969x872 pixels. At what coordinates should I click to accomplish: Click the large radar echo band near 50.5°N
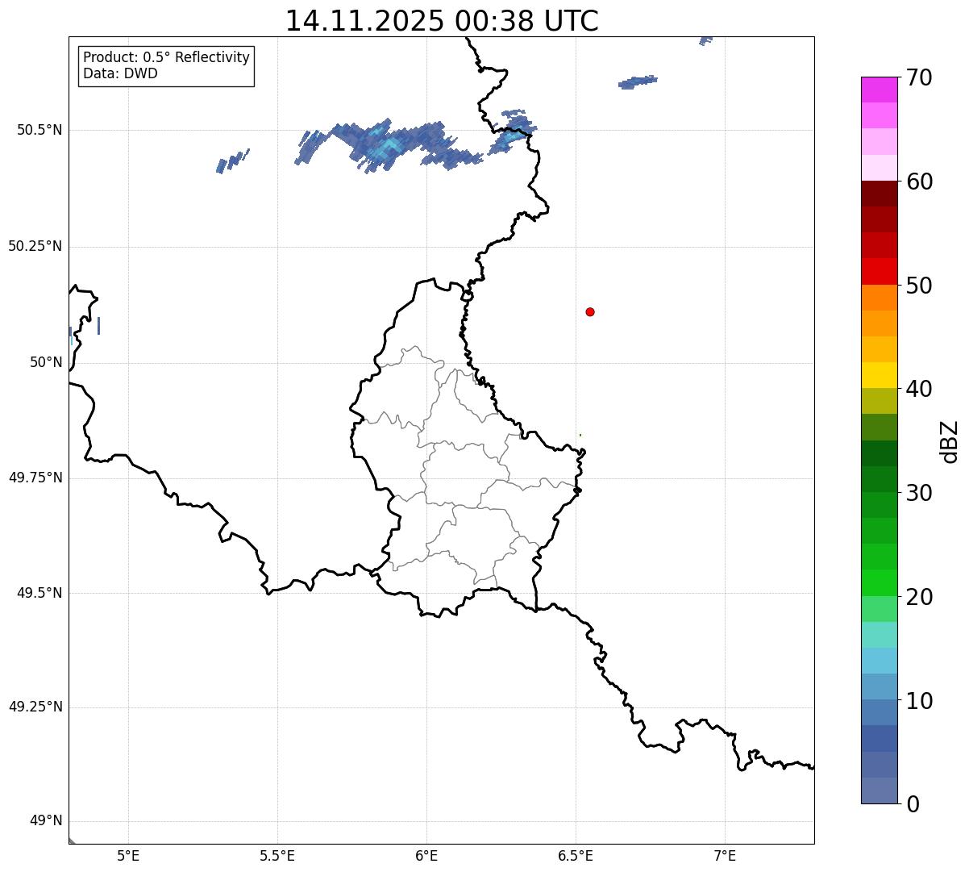click(x=389, y=145)
